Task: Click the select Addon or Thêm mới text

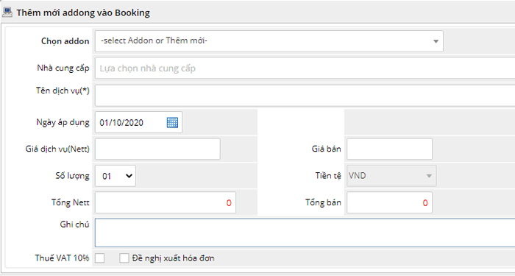Action: point(154,41)
